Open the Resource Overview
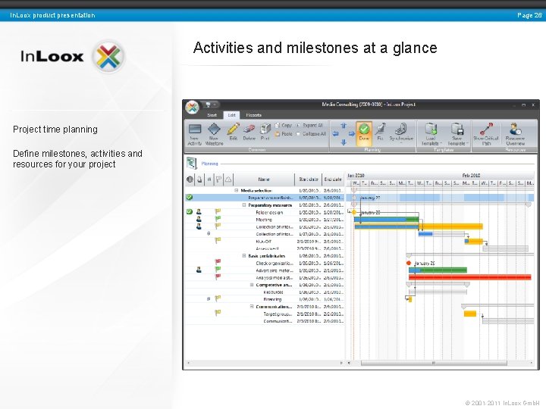546x409 pixels. (x=515, y=134)
